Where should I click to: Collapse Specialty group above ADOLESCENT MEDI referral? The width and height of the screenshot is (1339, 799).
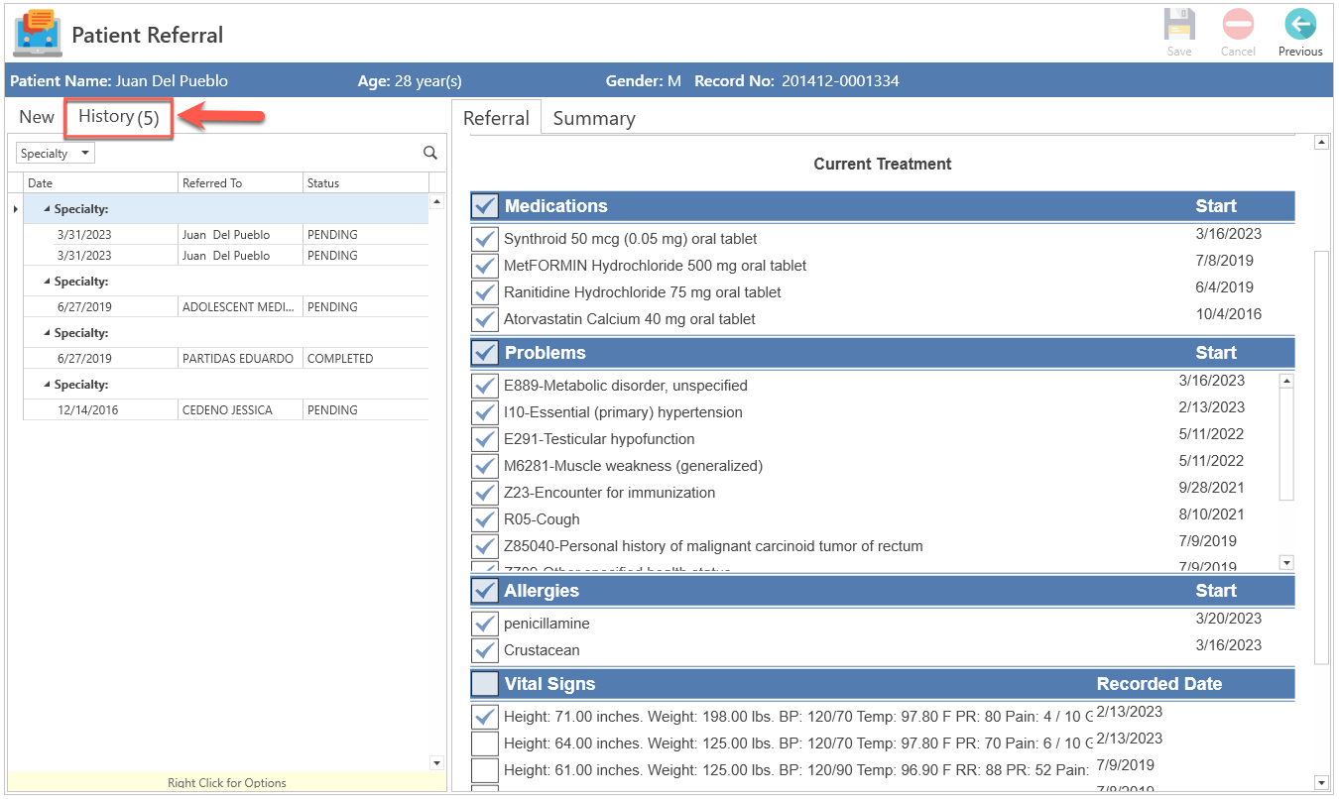pos(47,282)
